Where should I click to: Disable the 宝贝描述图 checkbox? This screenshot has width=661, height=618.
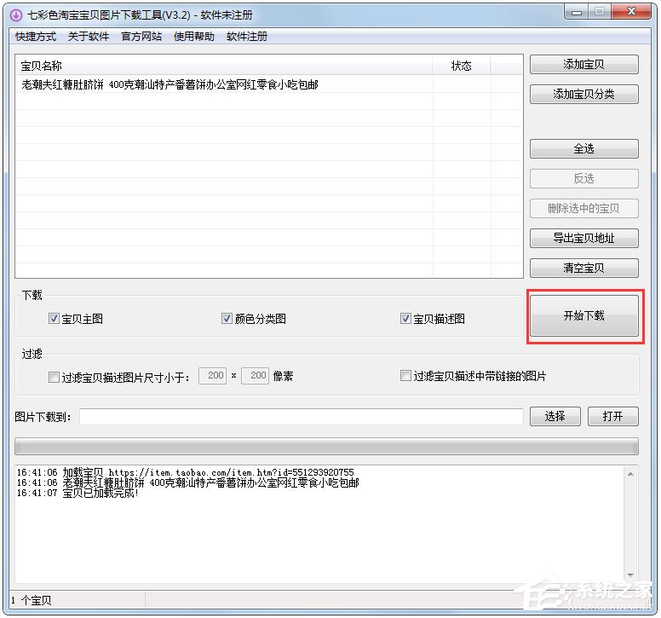click(x=406, y=319)
